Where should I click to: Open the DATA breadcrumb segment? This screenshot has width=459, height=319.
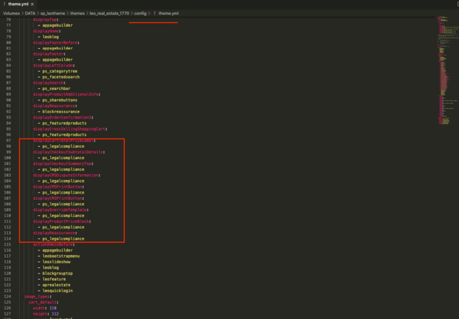tap(30, 14)
